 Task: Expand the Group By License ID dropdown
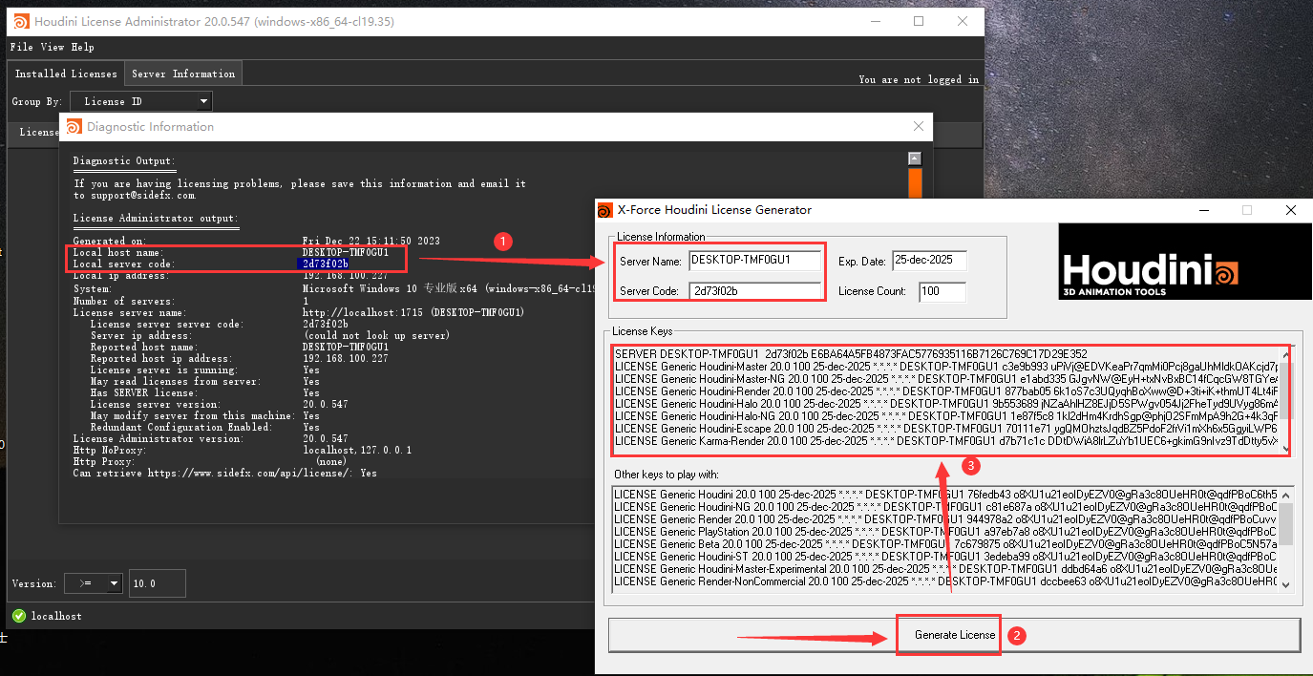[x=139, y=101]
